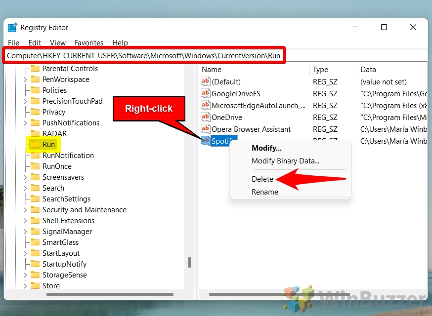Click the GoogleDriveFS value name
Image resolution: width=432 pixels, height=316 pixels.
click(236, 94)
